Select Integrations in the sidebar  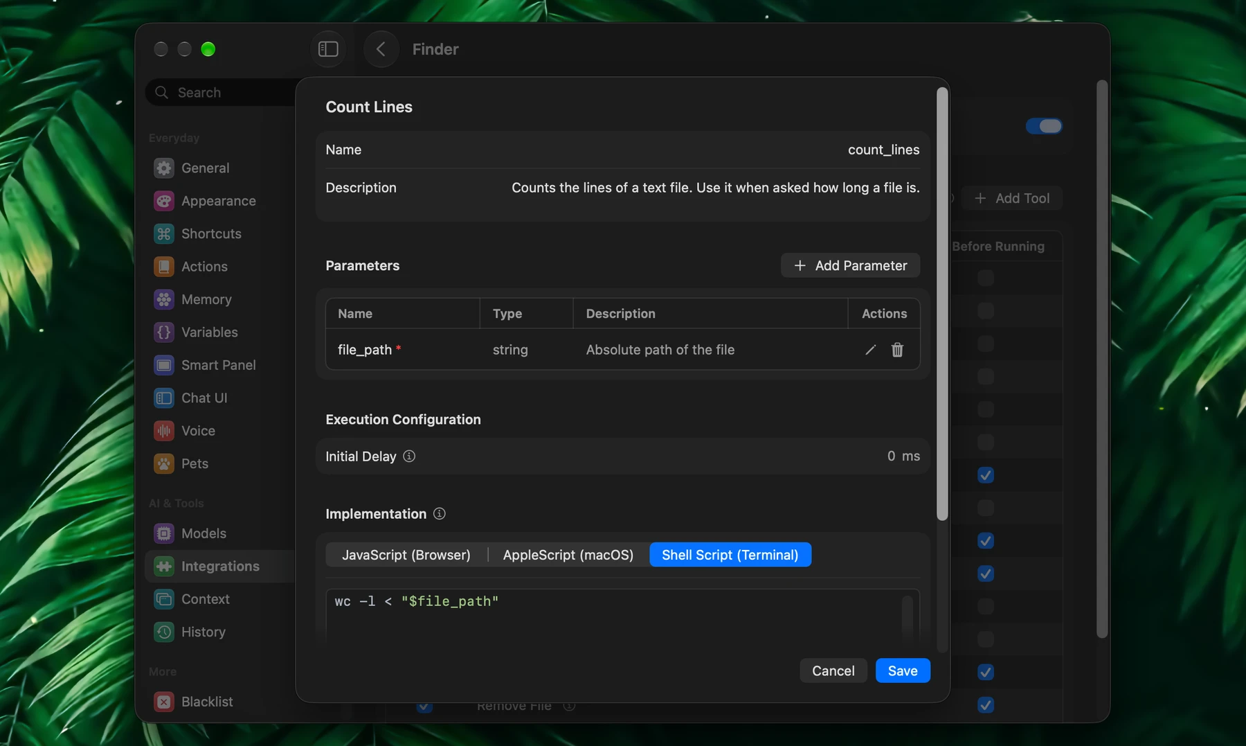point(220,566)
